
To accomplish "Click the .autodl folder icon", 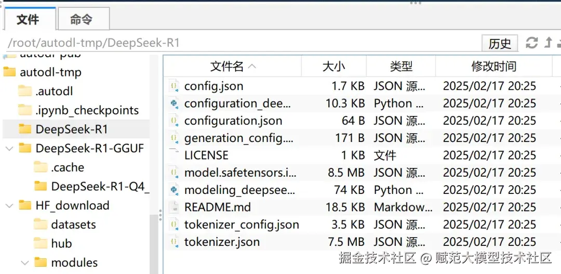I will pos(25,92).
